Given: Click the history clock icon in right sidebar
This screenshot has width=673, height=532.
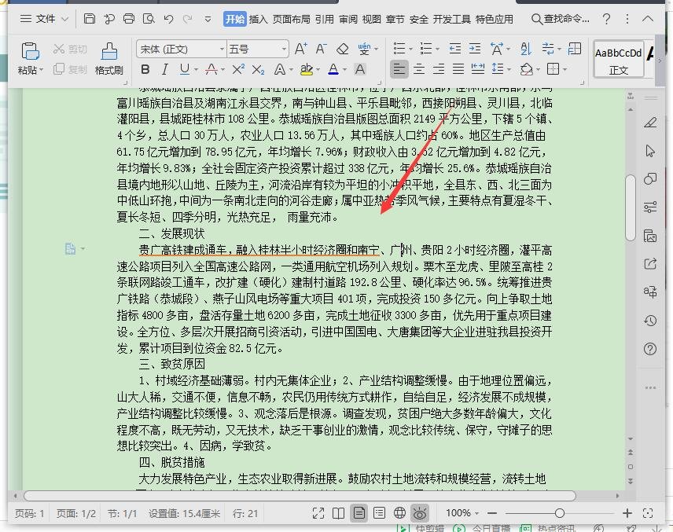Looking at the screenshot, I should pyautogui.click(x=650, y=321).
